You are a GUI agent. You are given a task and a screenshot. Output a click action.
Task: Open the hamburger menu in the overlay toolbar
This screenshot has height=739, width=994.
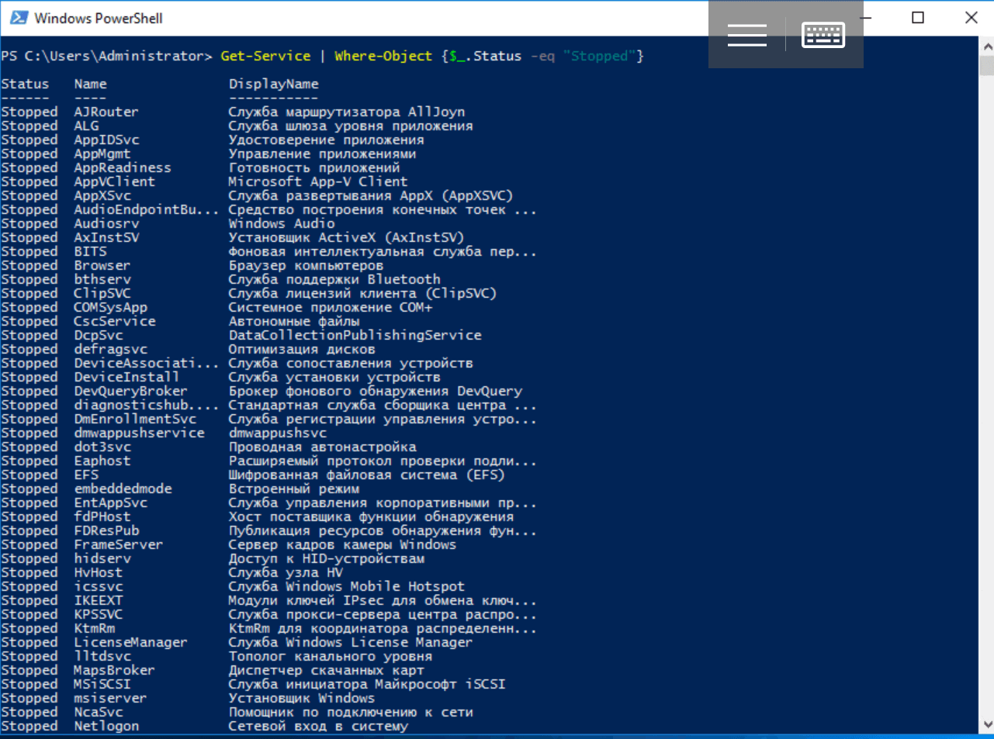(746, 34)
